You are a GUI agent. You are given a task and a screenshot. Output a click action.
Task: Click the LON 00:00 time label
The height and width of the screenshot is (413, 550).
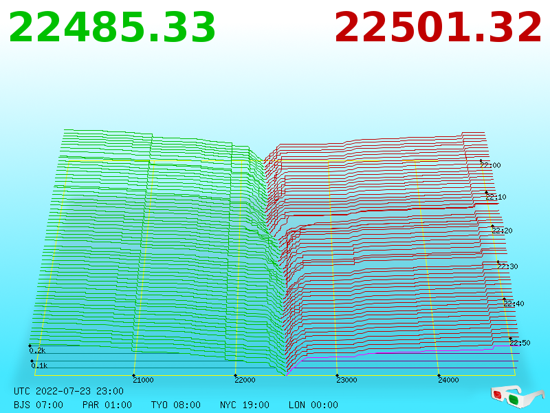click(x=313, y=405)
